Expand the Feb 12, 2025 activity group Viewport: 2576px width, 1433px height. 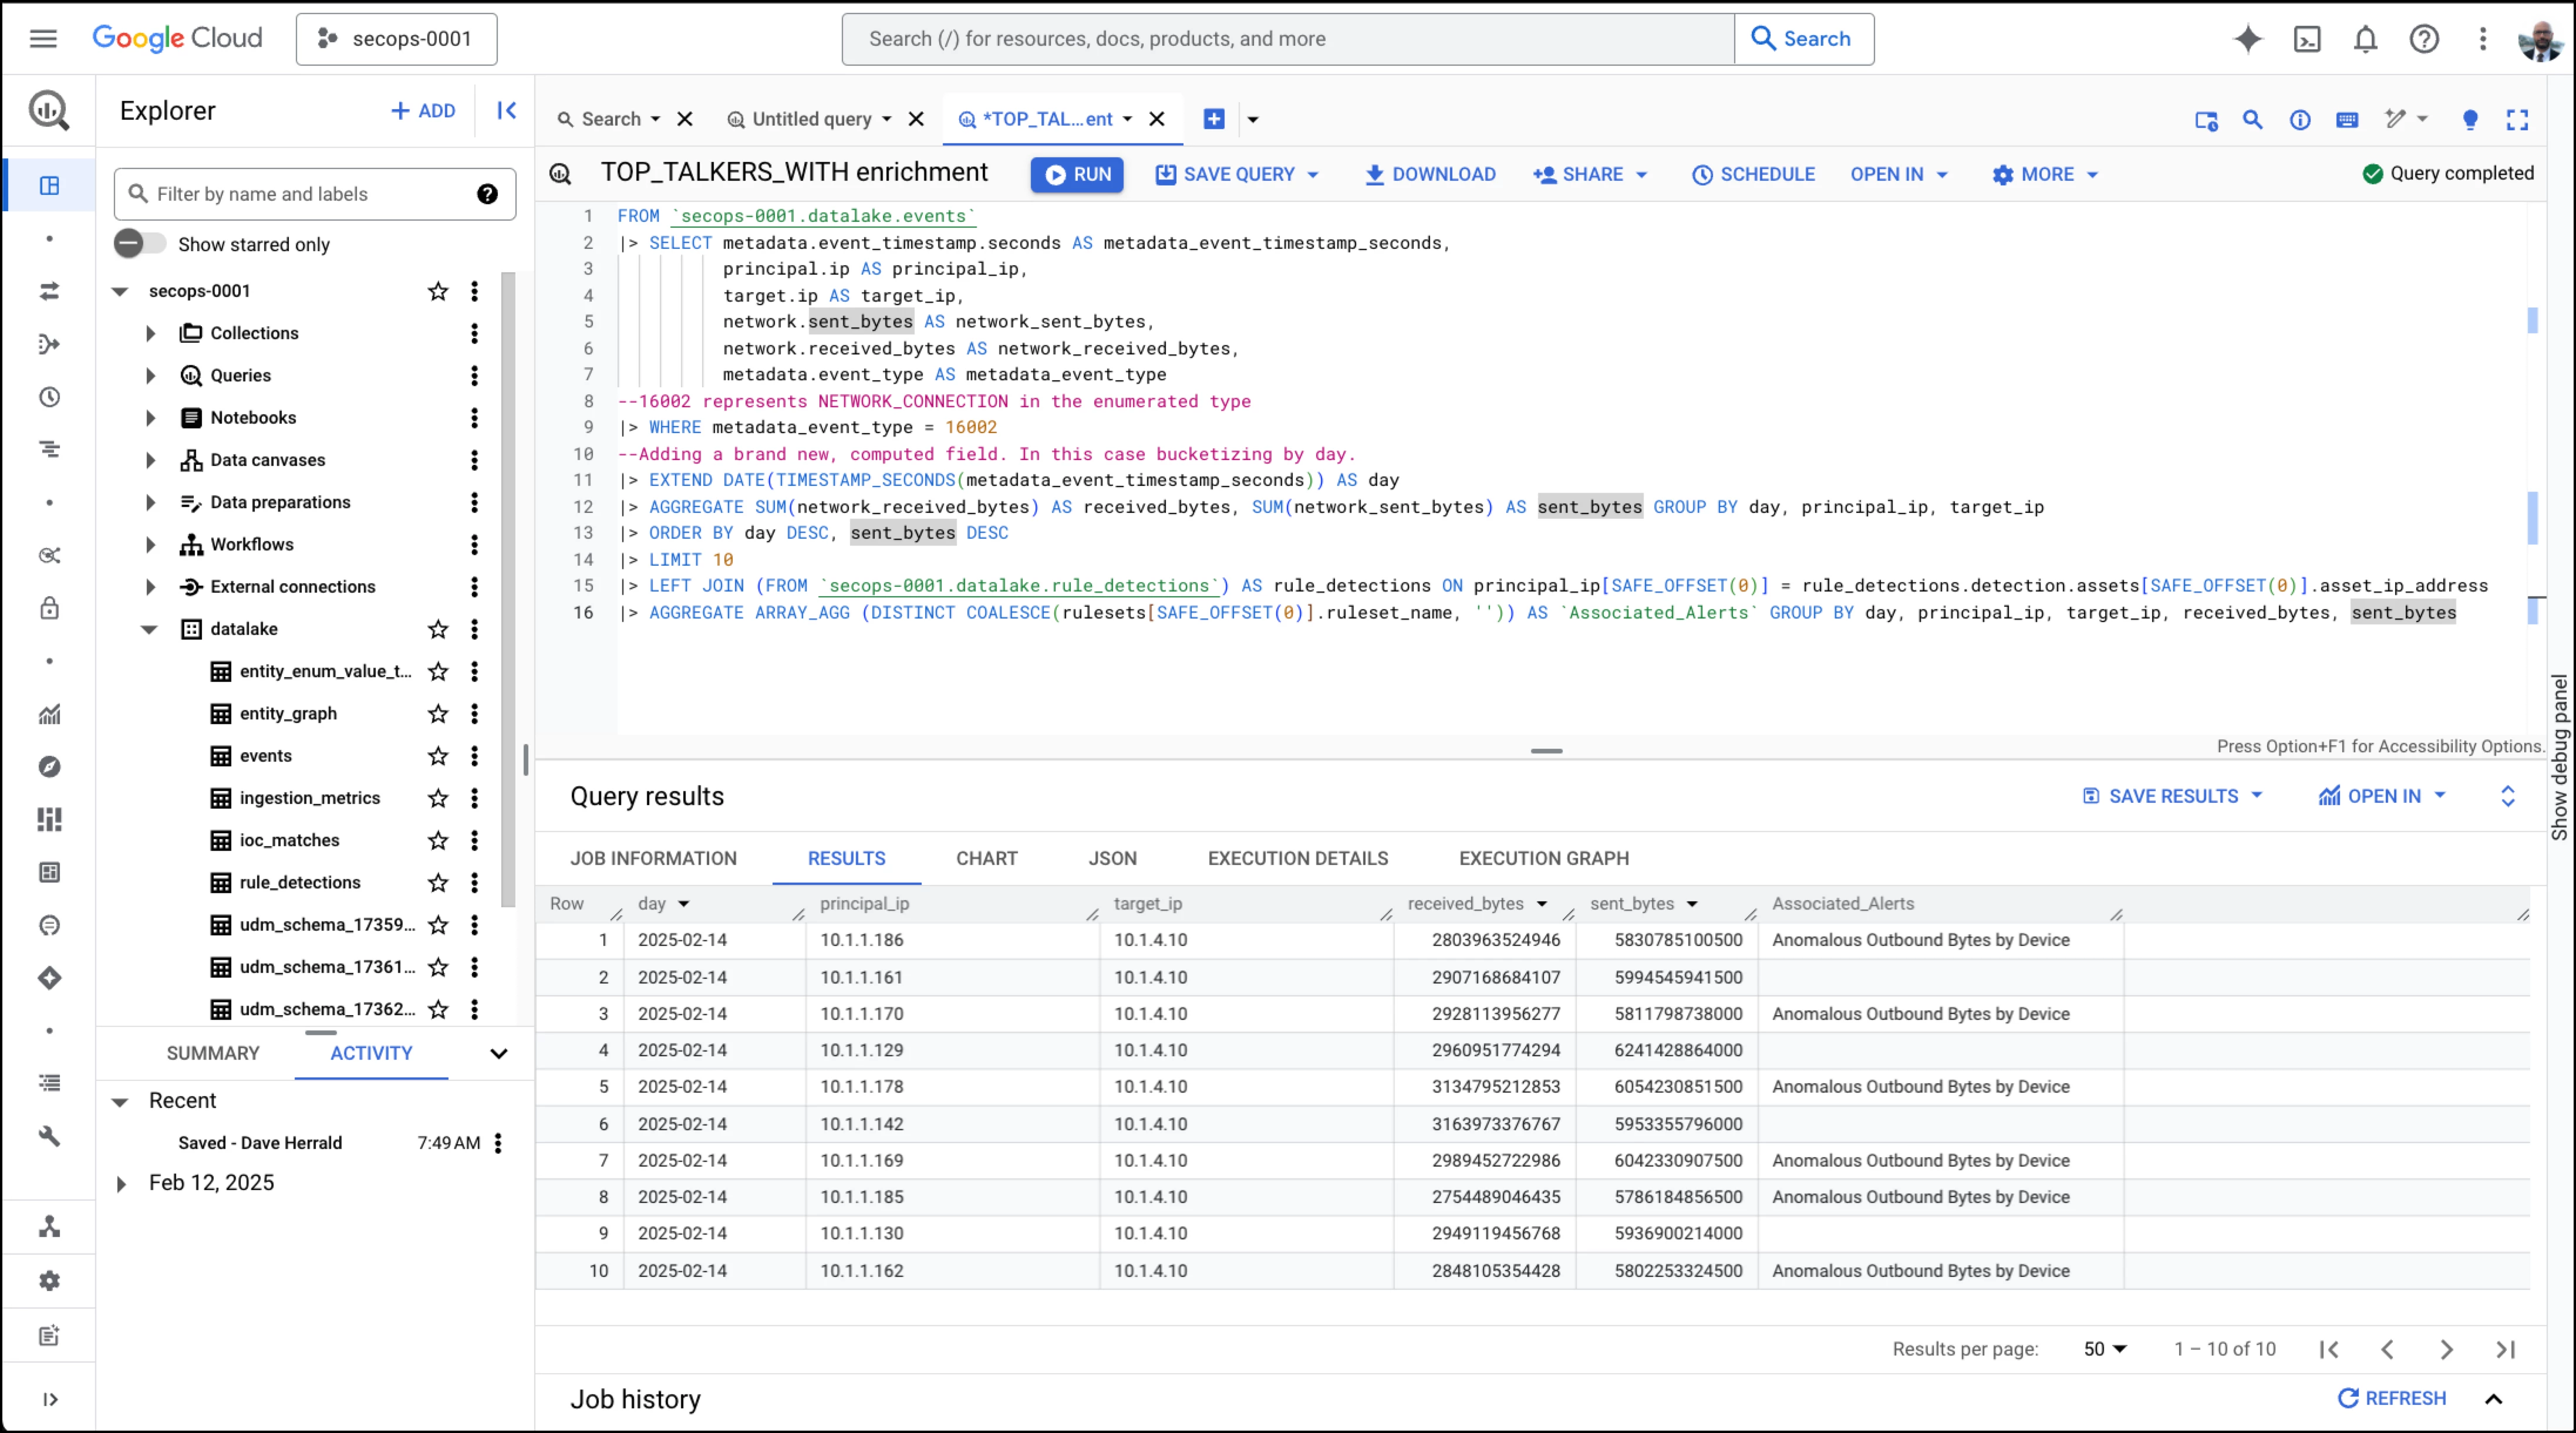tap(121, 1184)
